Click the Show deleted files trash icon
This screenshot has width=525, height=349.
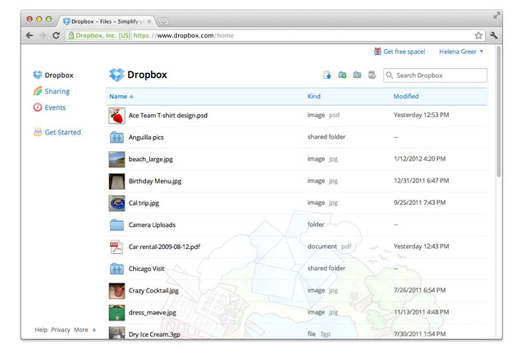tap(372, 75)
